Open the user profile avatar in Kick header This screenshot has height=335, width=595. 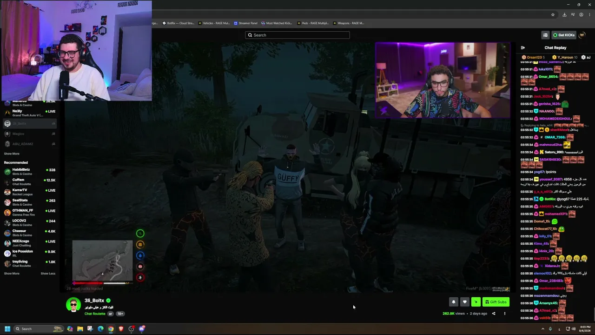pos(582,35)
